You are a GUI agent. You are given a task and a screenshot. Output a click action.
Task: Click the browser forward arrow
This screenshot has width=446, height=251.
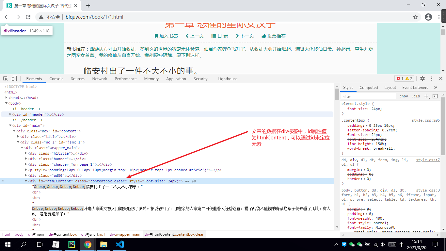click(x=18, y=17)
